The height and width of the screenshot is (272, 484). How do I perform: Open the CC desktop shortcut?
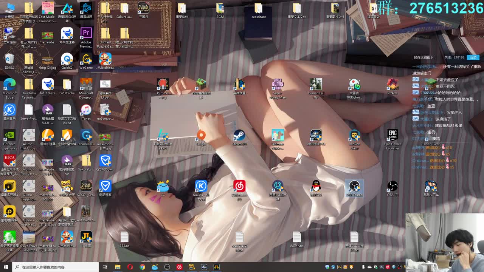(163, 189)
